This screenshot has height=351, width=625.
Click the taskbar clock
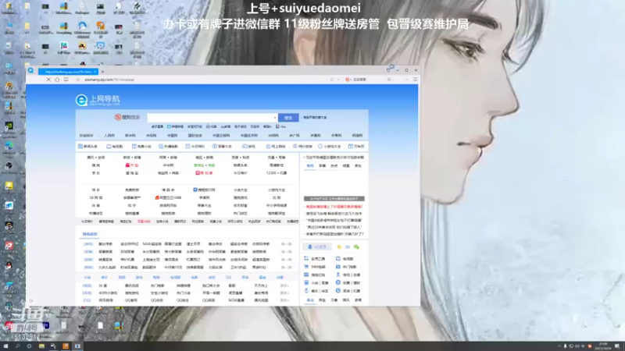(603, 346)
